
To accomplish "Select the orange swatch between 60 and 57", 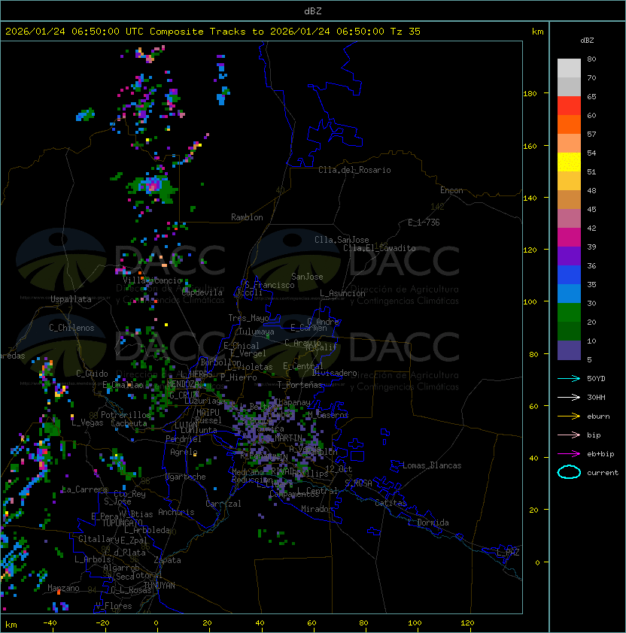I will [x=569, y=125].
